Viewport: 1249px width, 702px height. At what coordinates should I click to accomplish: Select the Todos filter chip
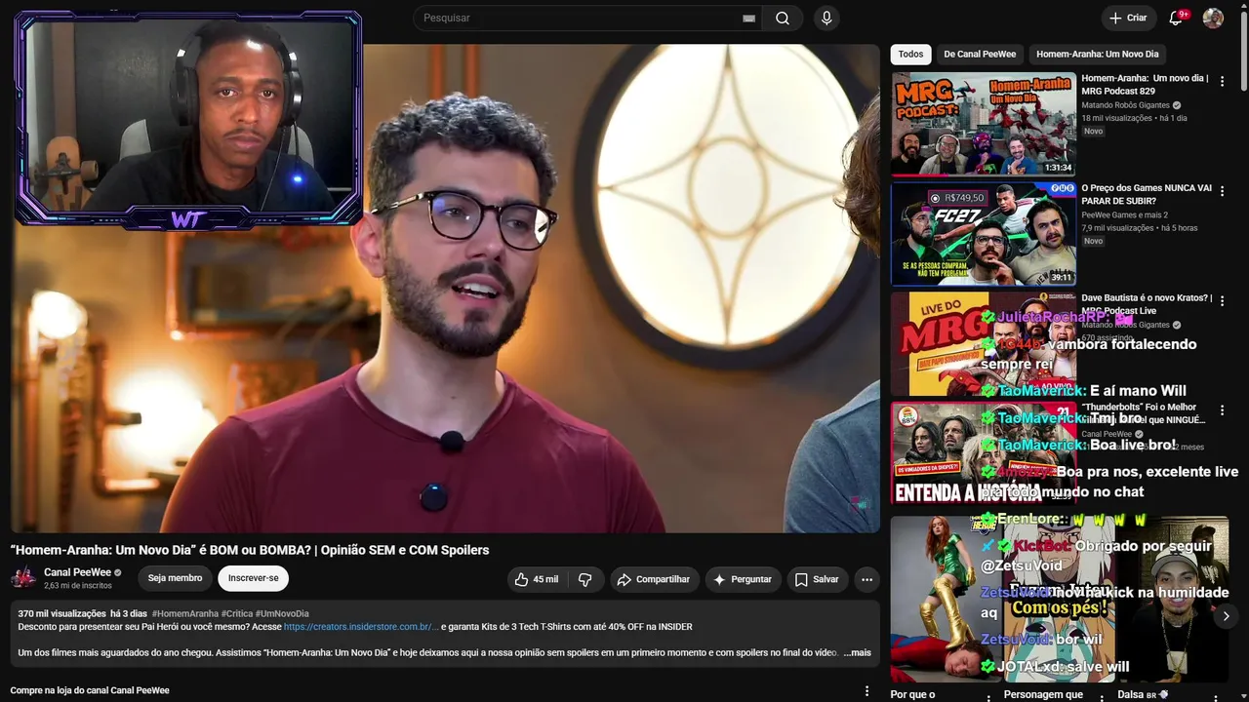coord(910,55)
